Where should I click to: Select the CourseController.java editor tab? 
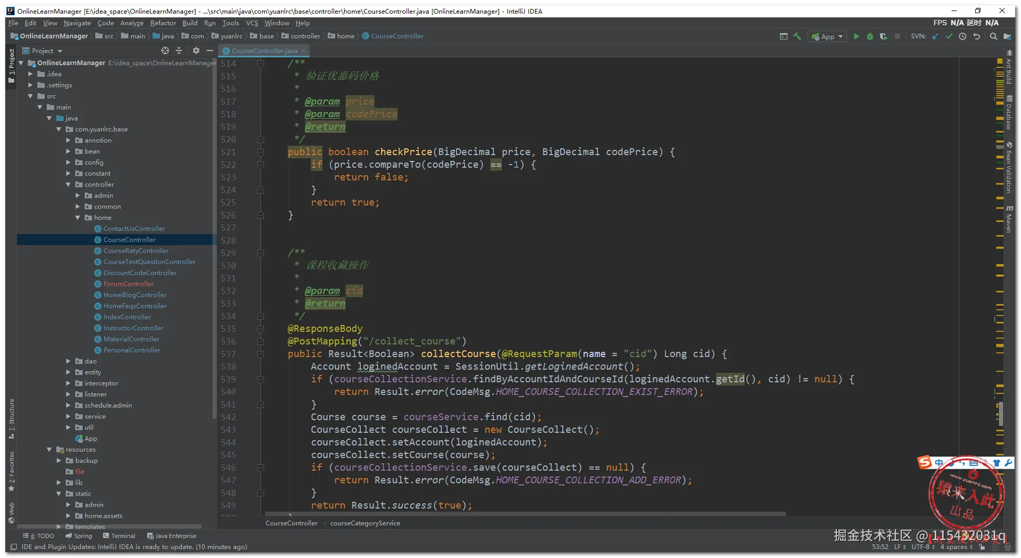click(264, 50)
